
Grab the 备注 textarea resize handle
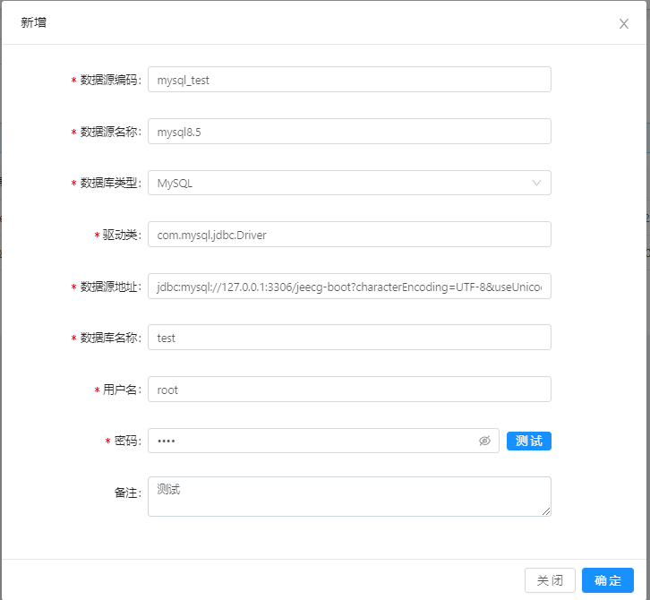[545, 511]
